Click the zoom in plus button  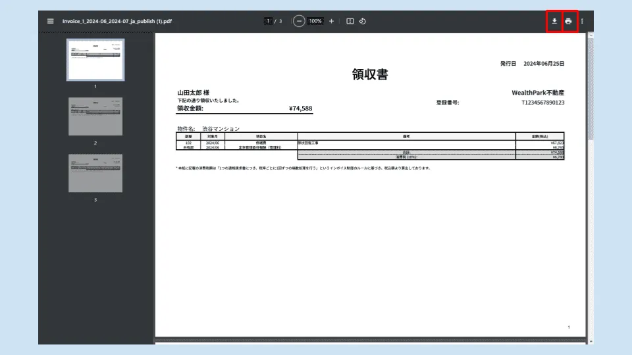[x=331, y=21]
